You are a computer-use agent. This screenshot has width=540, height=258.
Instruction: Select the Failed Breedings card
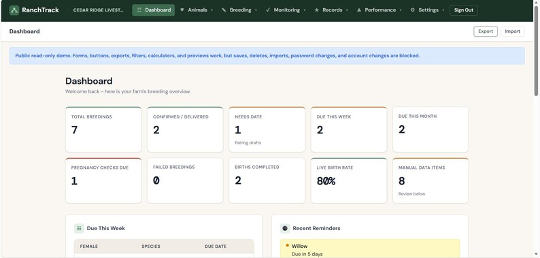185,181
